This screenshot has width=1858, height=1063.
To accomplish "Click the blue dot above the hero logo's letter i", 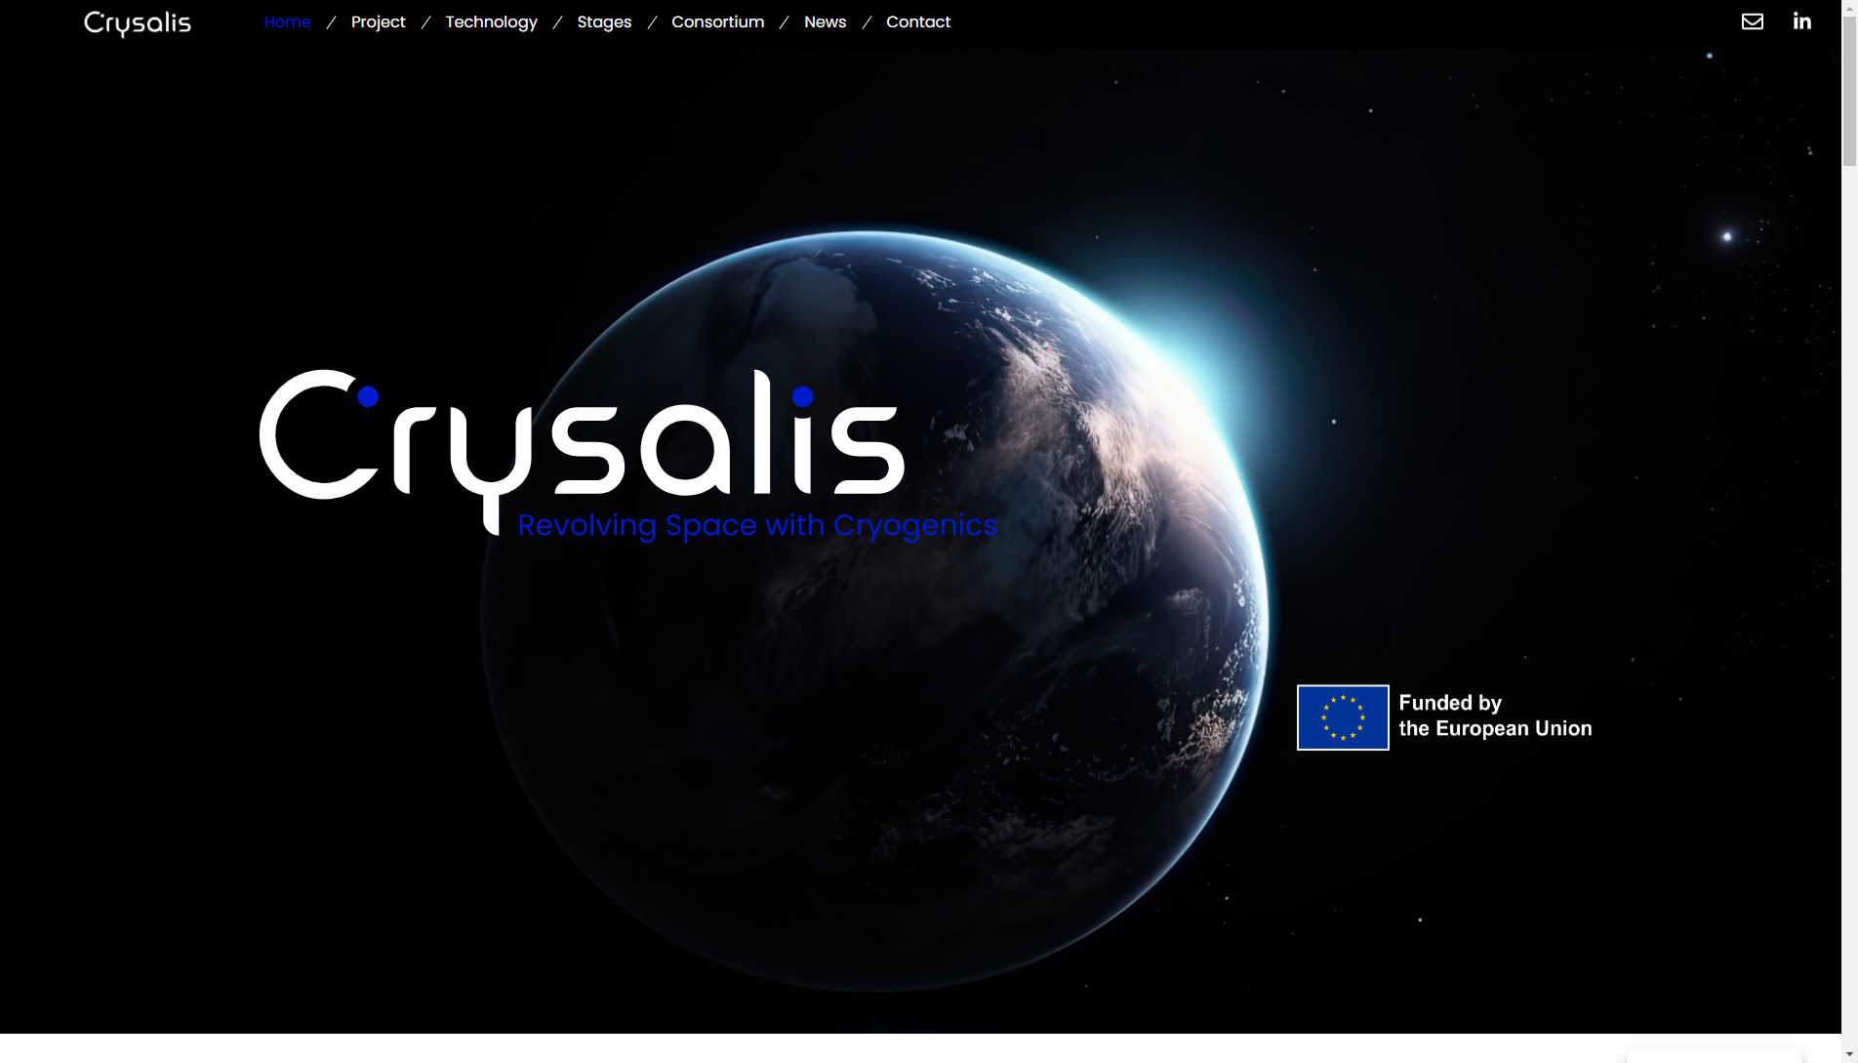I will (802, 396).
